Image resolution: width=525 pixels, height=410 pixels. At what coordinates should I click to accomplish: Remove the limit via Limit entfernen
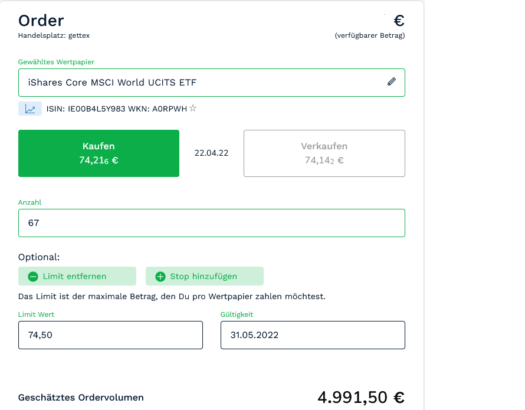[x=77, y=276]
